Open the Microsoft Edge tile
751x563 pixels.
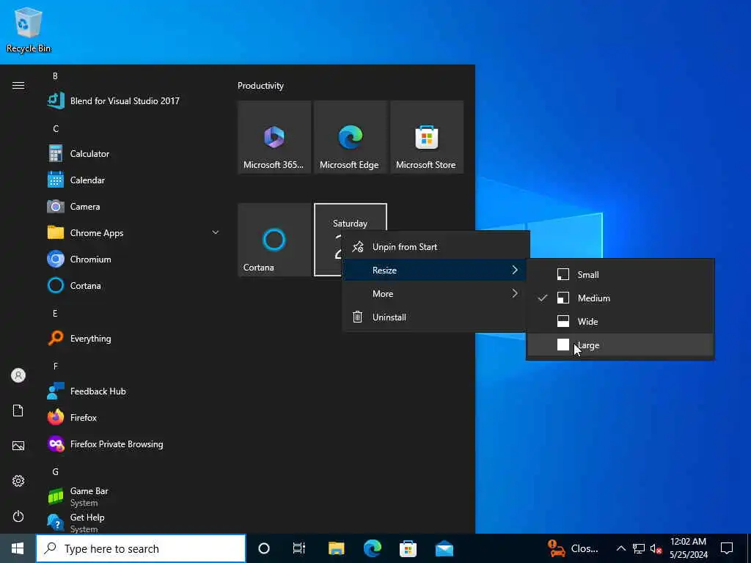[350, 137]
